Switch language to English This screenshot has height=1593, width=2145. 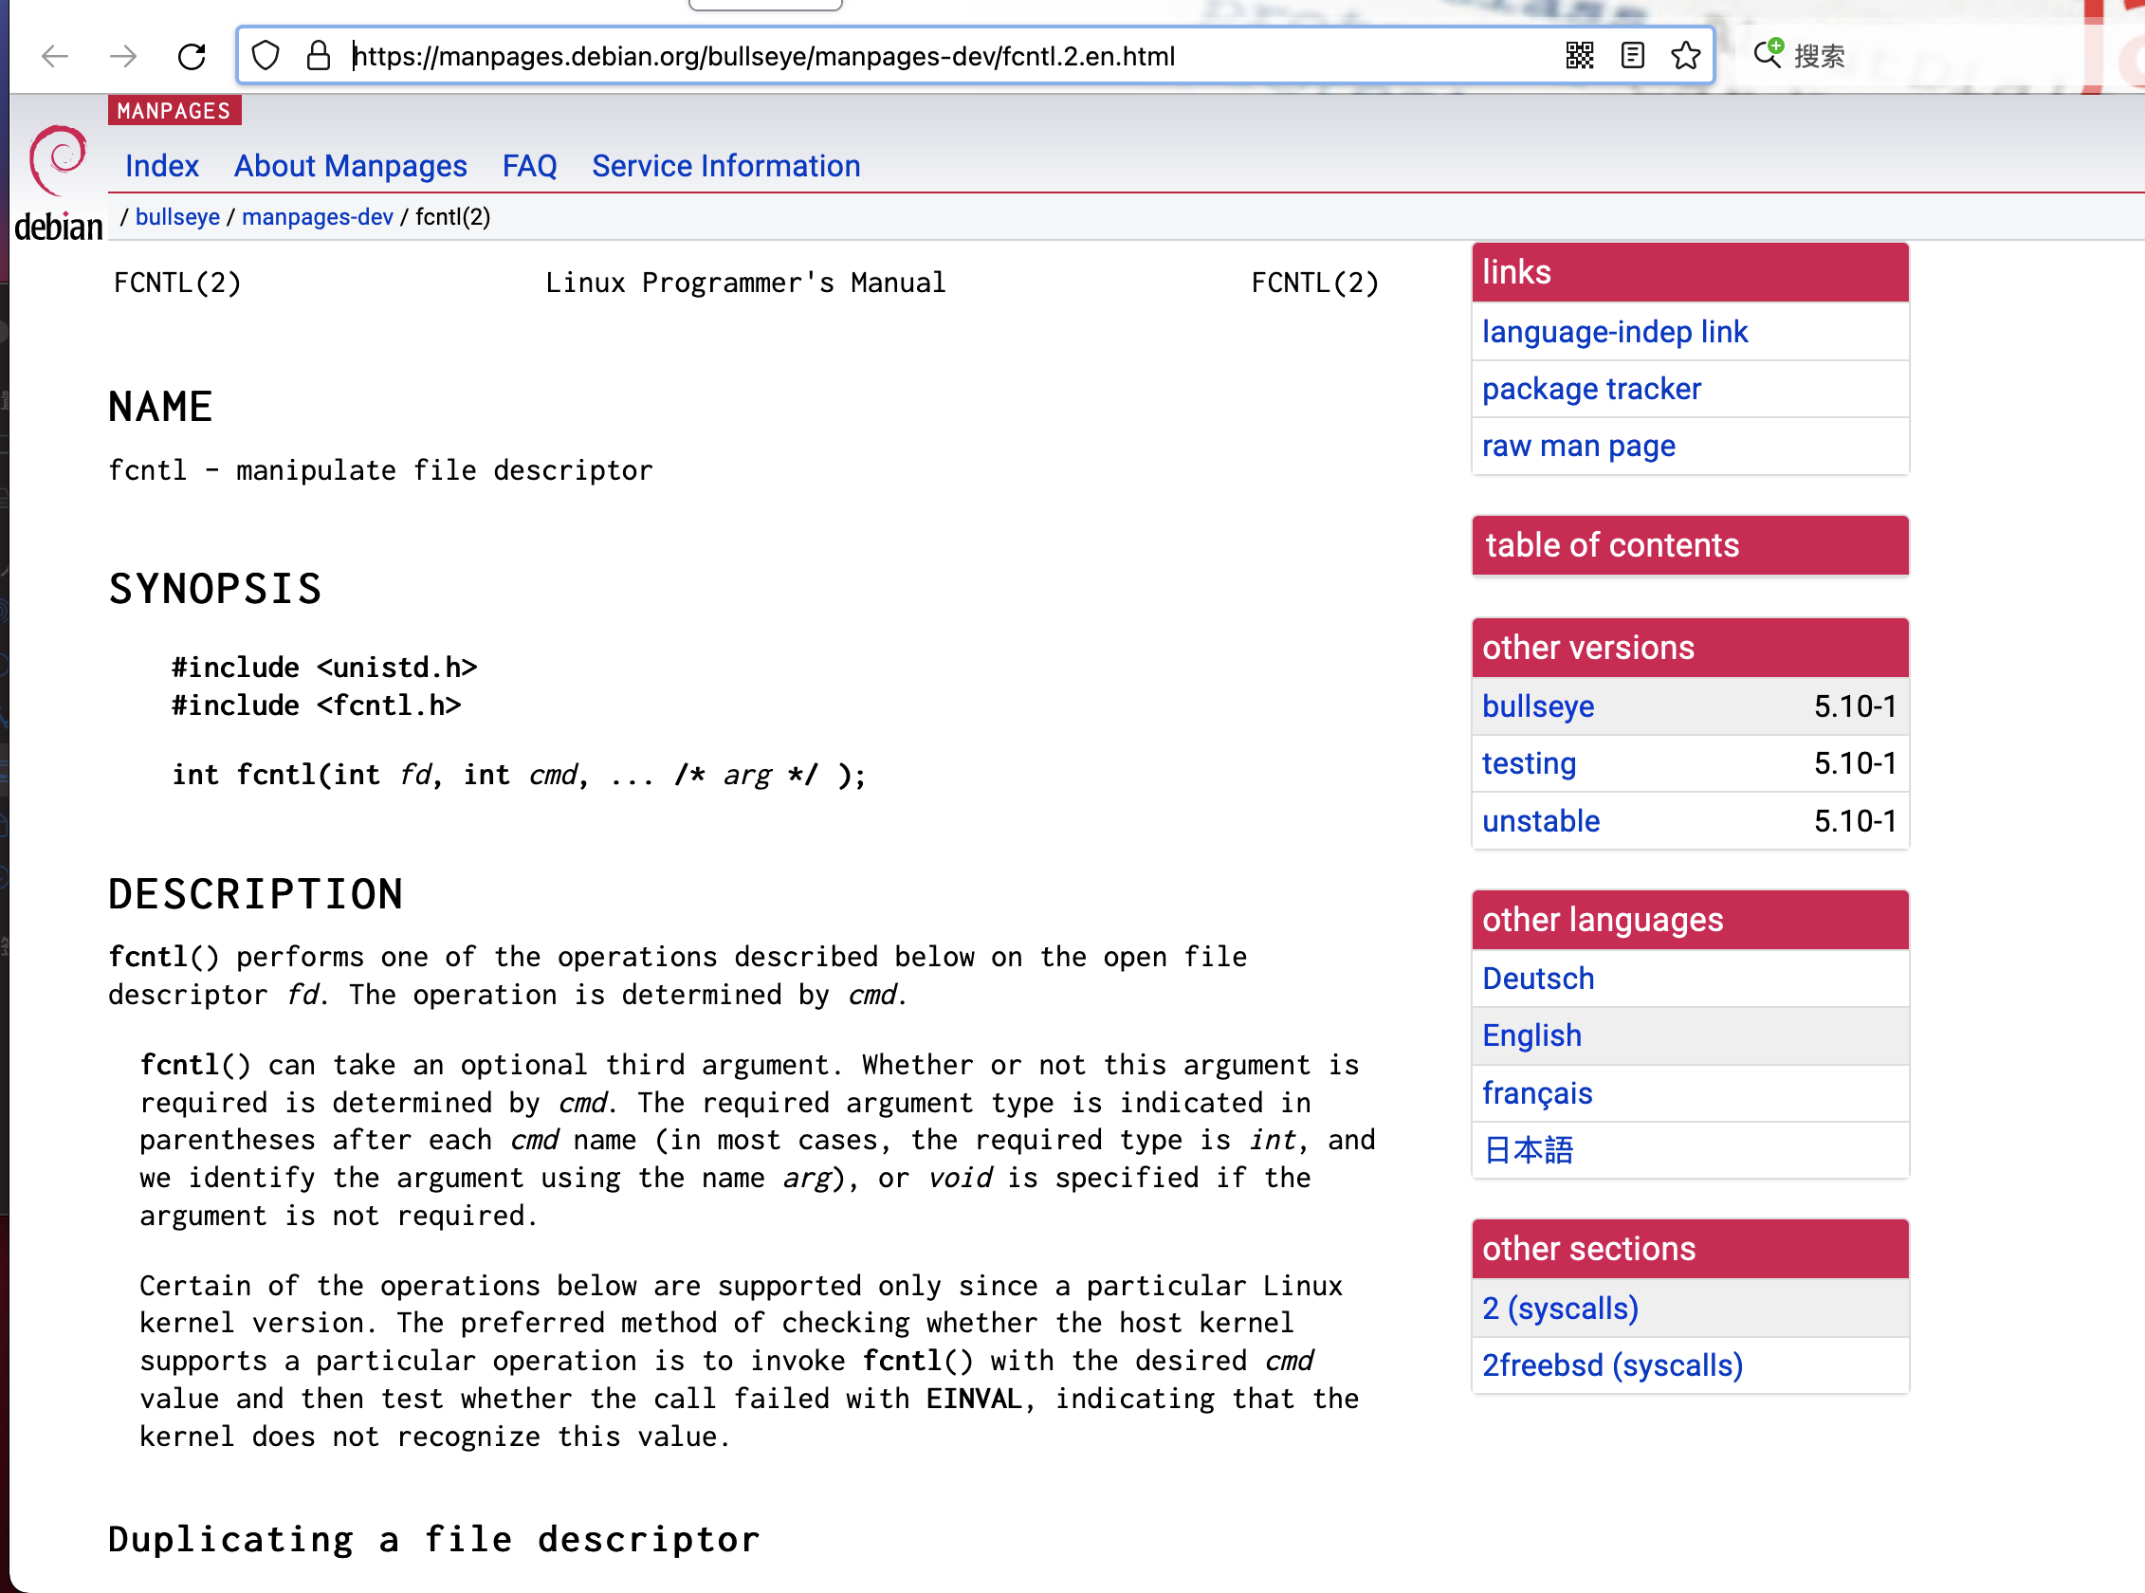tap(1532, 1035)
